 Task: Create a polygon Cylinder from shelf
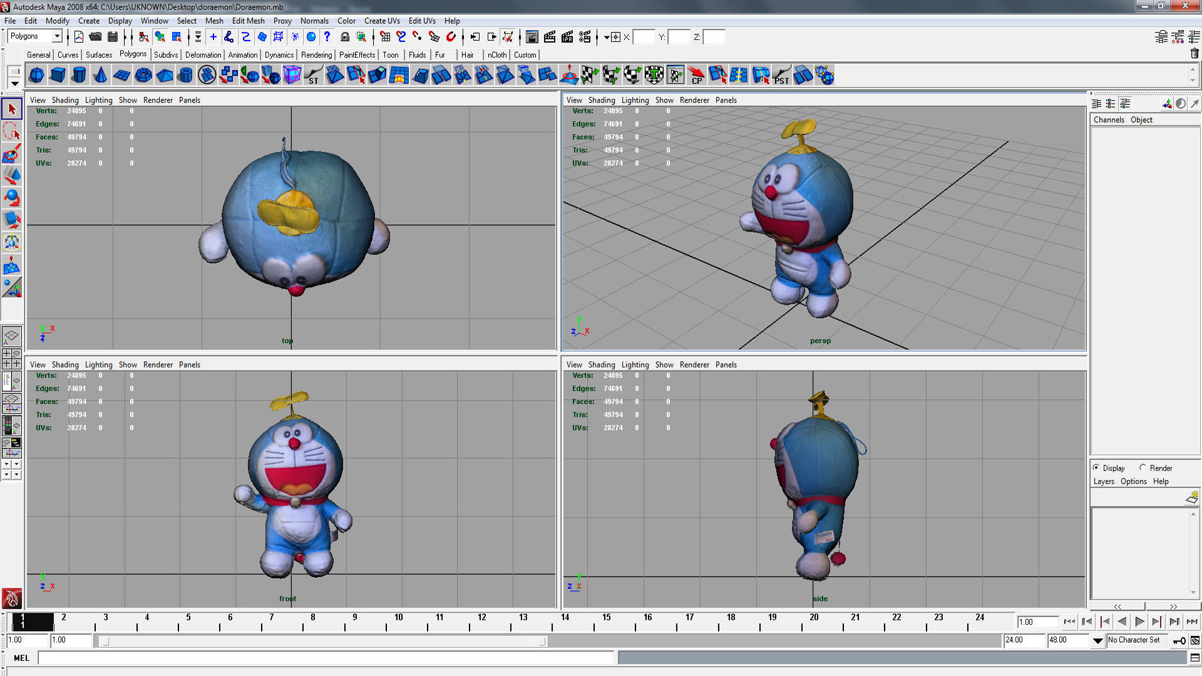[80, 76]
